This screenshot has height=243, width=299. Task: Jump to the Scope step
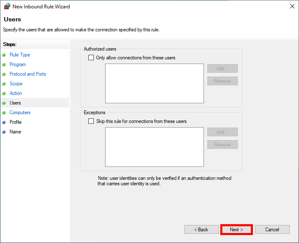pos(16,84)
